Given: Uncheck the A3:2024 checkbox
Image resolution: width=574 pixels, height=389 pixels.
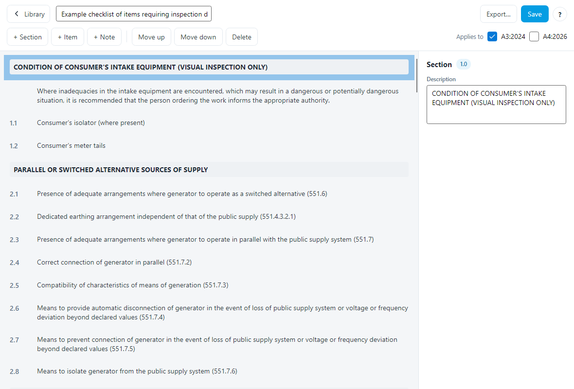Looking at the screenshot, I should pos(492,36).
